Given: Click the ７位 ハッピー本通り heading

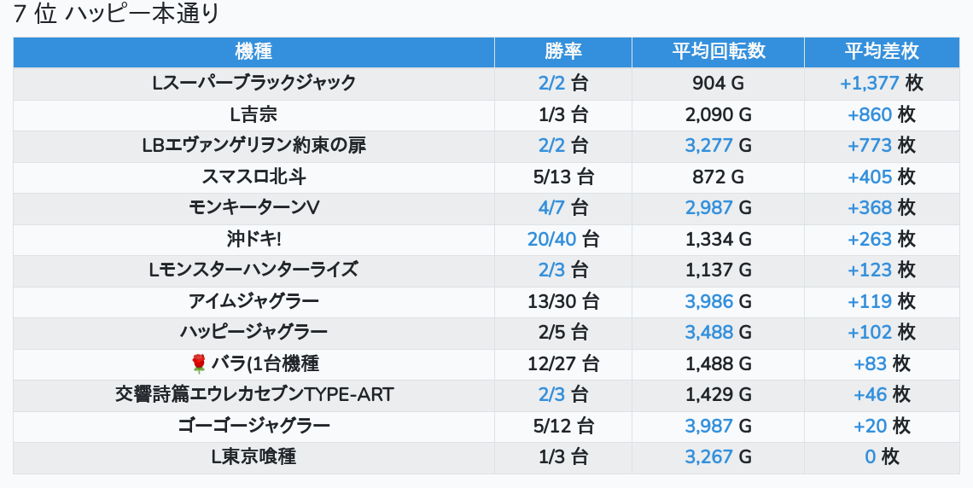Looking at the screenshot, I should (x=117, y=15).
